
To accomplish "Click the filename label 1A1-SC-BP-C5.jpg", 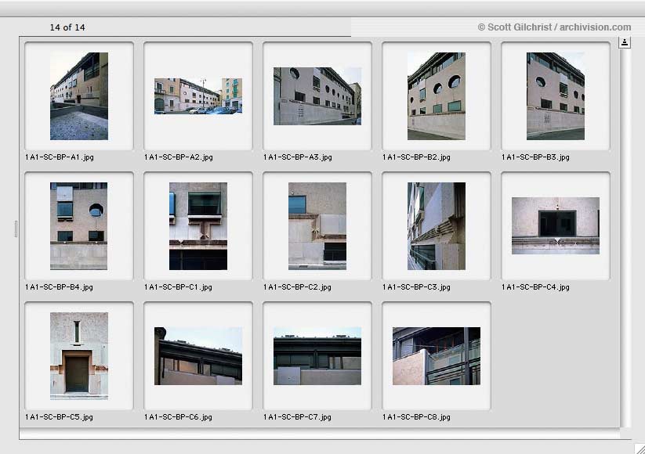I will pos(59,417).
